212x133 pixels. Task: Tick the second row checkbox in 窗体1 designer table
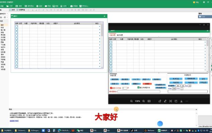[x=16, y=30]
